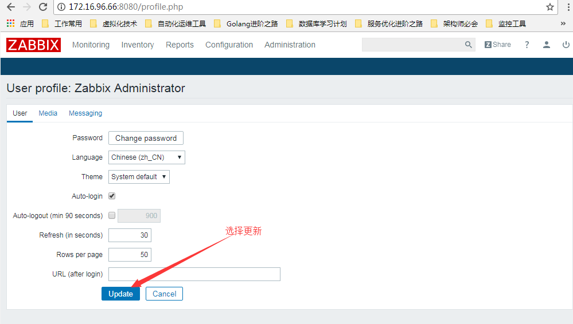The width and height of the screenshot is (573, 324).
Task: Open the Theme dropdown
Action: point(139,176)
